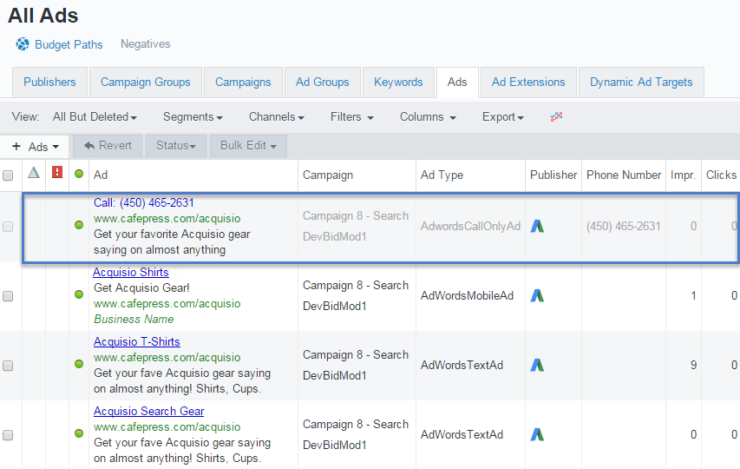Image resolution: width=740 pixels, height=469 pixels.
Task: Click the Revert button
Action: coord(108,145)
